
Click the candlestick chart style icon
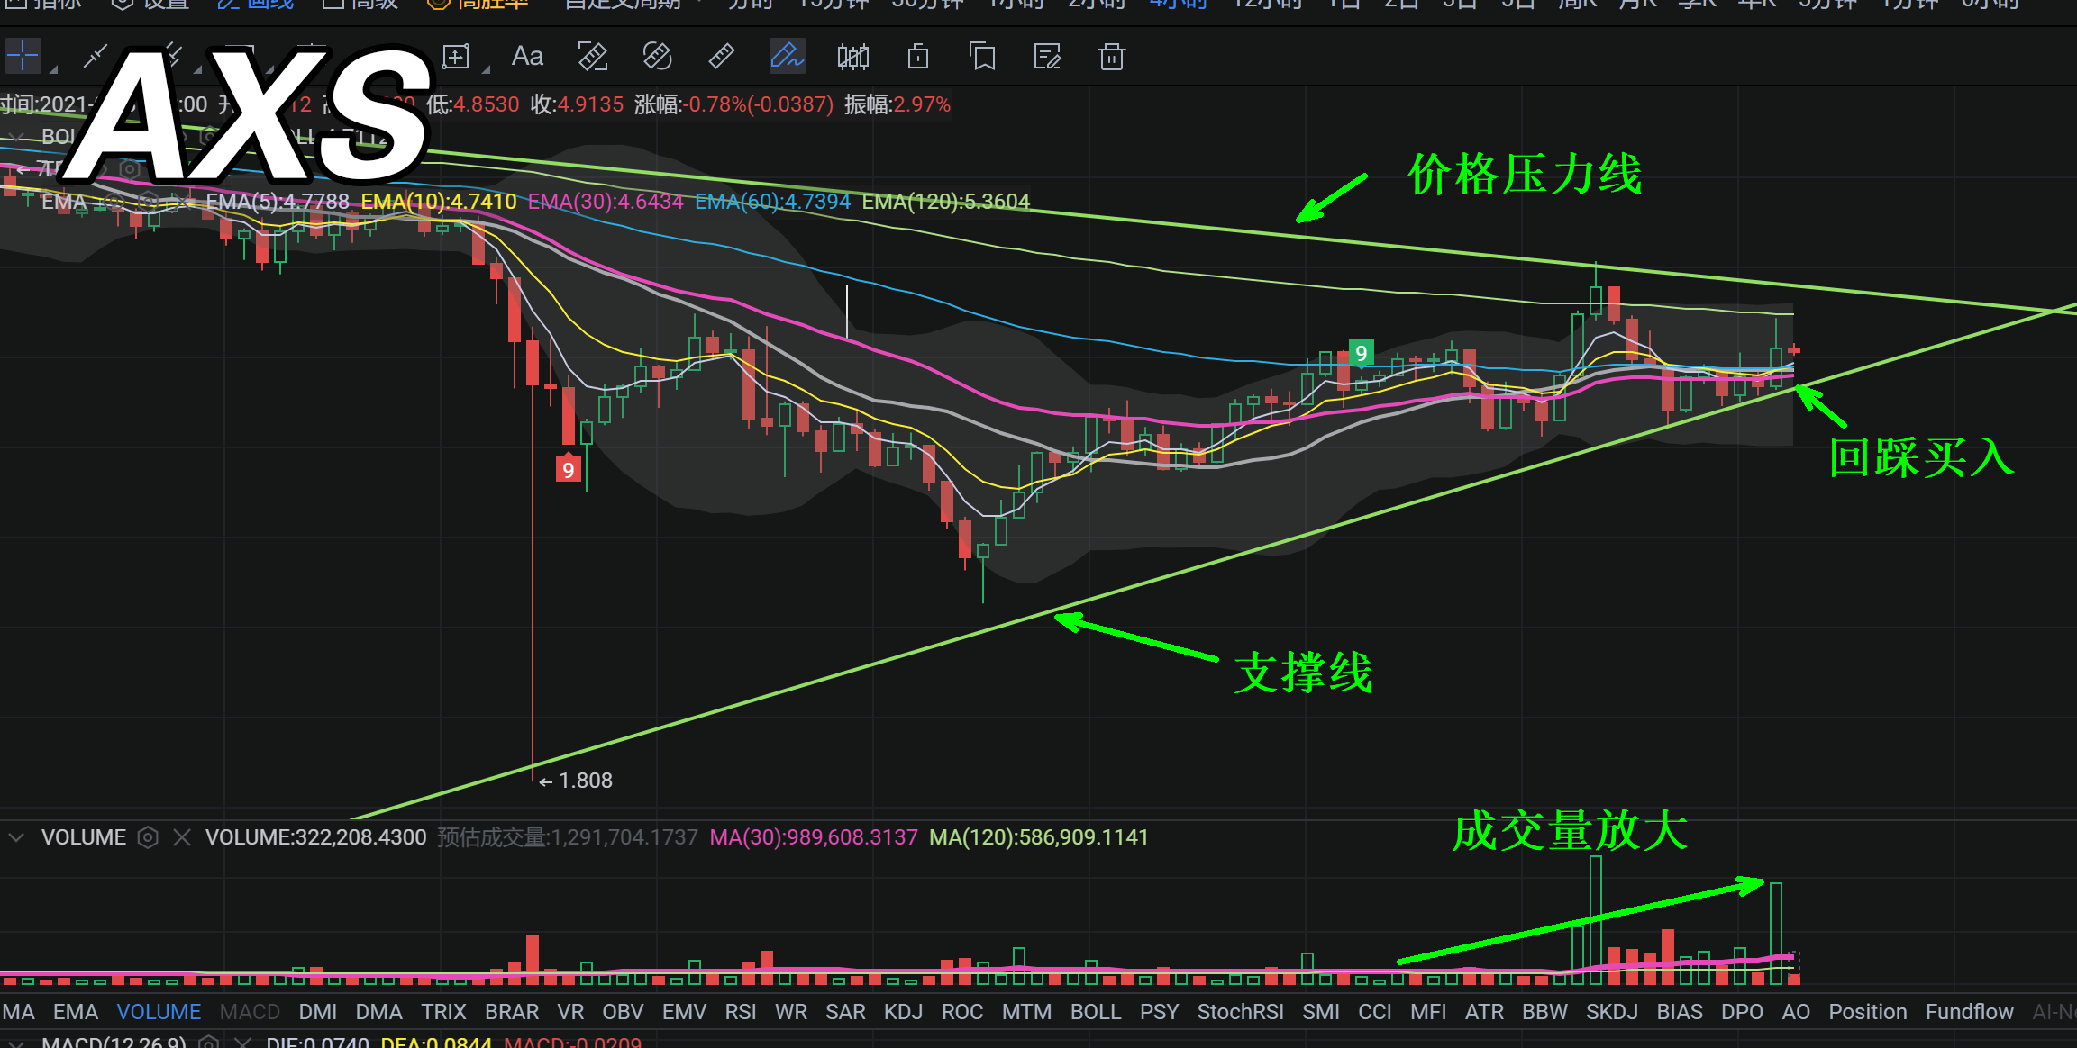(852, 57)
